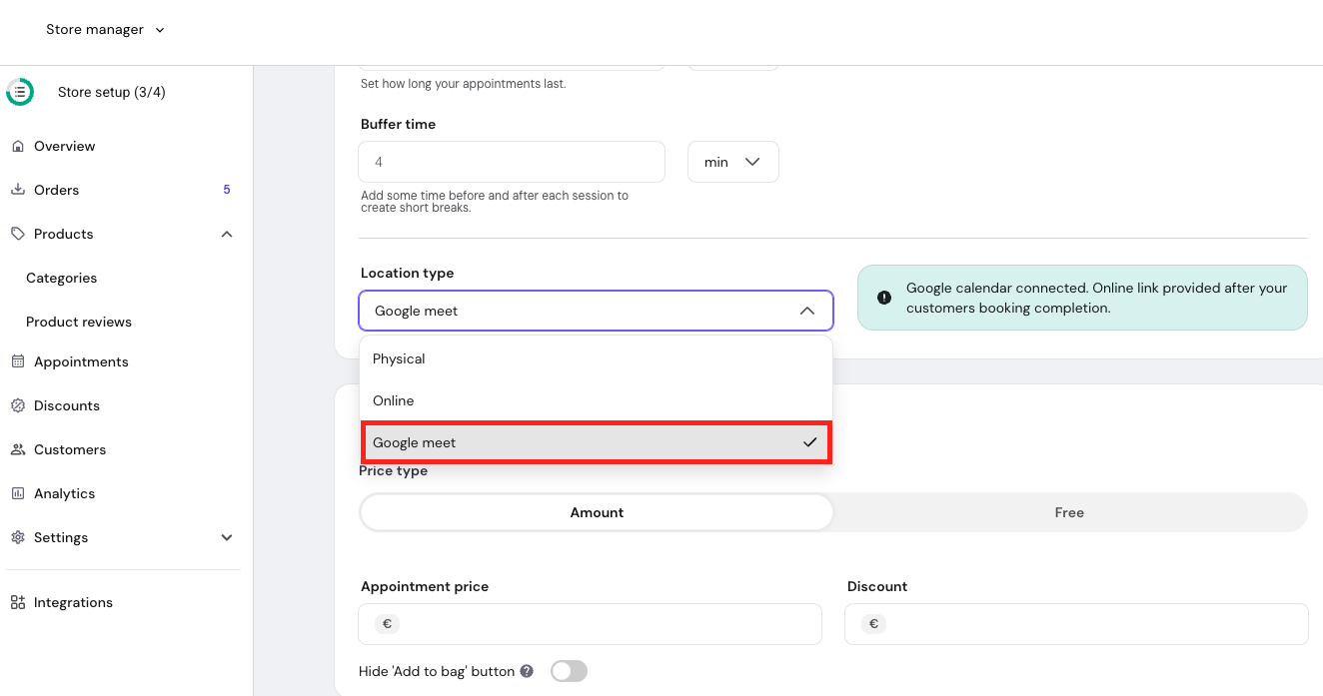The image size is (1323, 696).
Task: Switch price type to Free
Action: click(1069, 511)
